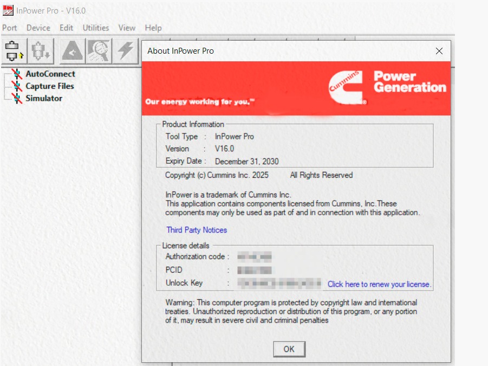Viewport: 488px width, 366px height.
Task: Select the AutoConnect tree node
Action: coord(50,74)
